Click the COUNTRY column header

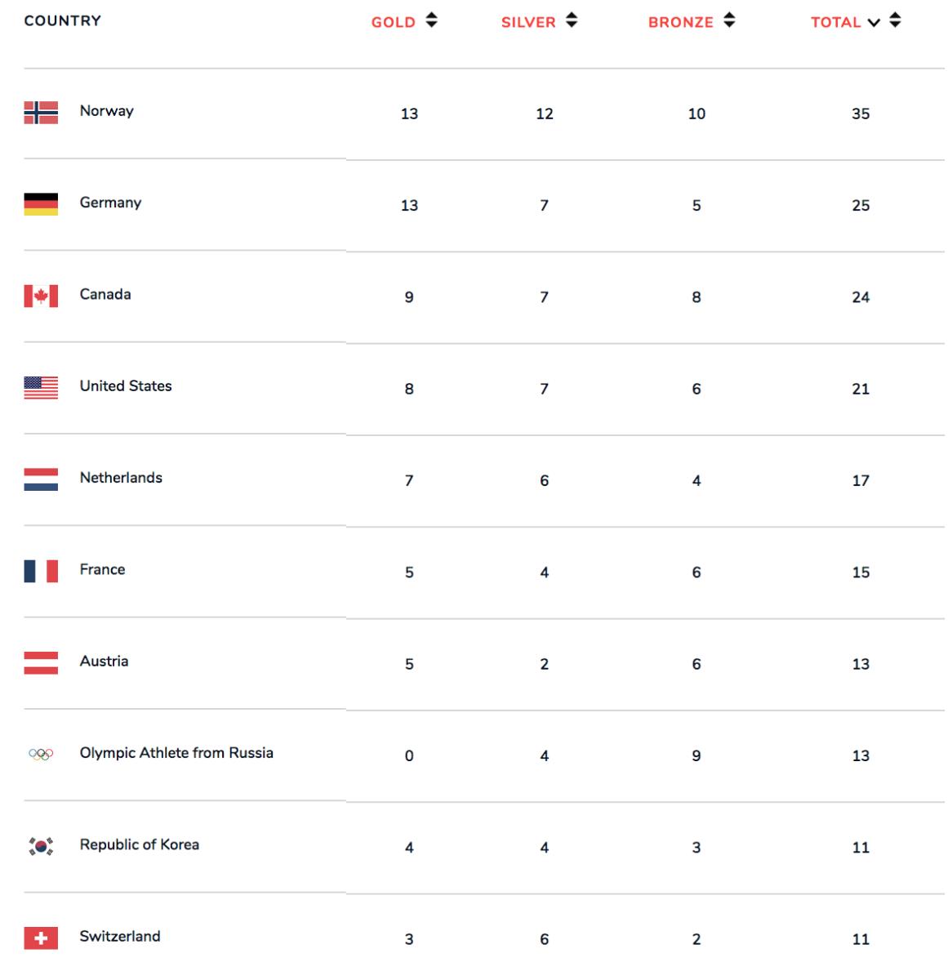[x=63, y=20]
